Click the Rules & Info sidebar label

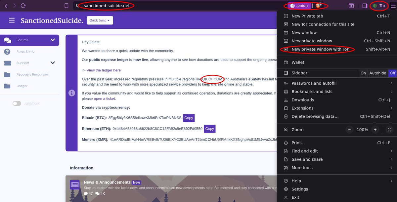(25, 52)
